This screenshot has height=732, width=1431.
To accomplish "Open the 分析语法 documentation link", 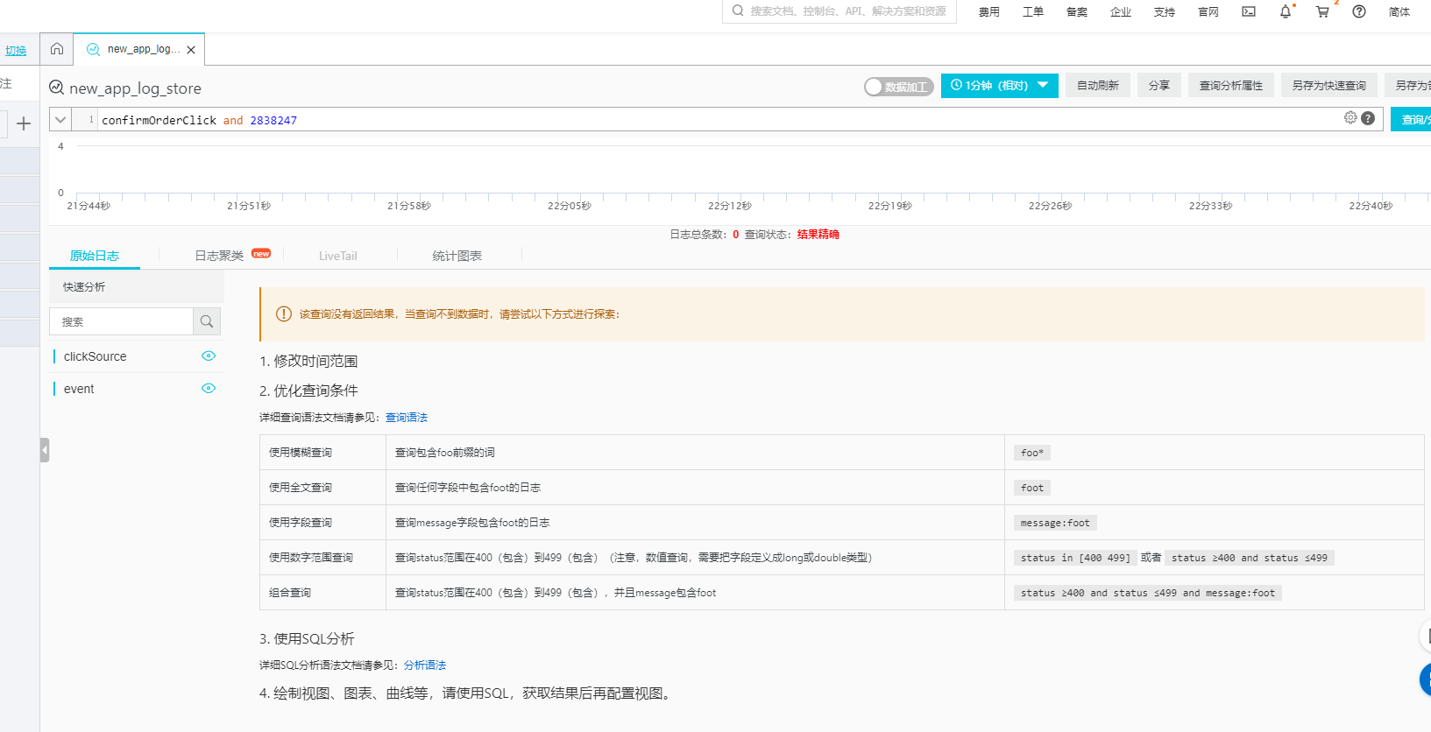I will coord(425,665).
